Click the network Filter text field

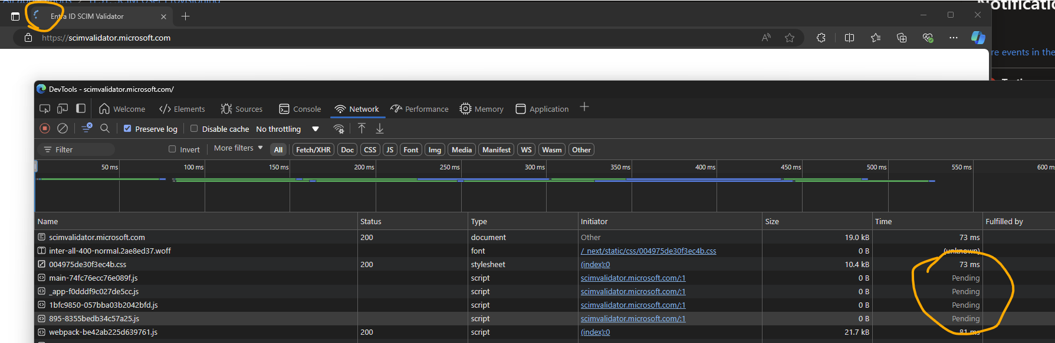77,149
